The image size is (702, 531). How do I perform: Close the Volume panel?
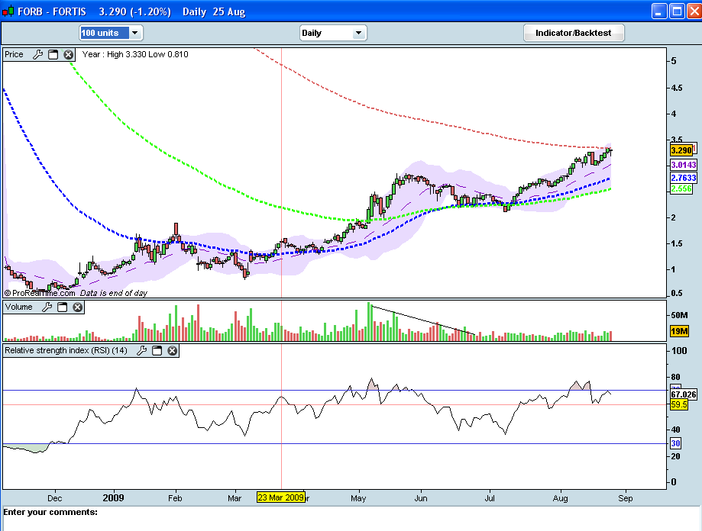click(x=77, y=307)
